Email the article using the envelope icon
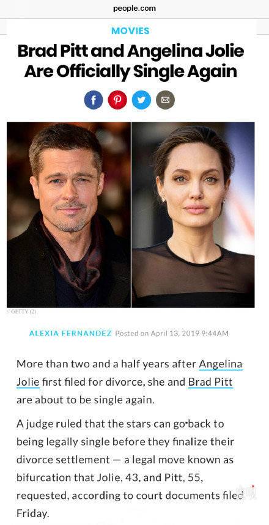The image size is (269, 525). [166, 100]
